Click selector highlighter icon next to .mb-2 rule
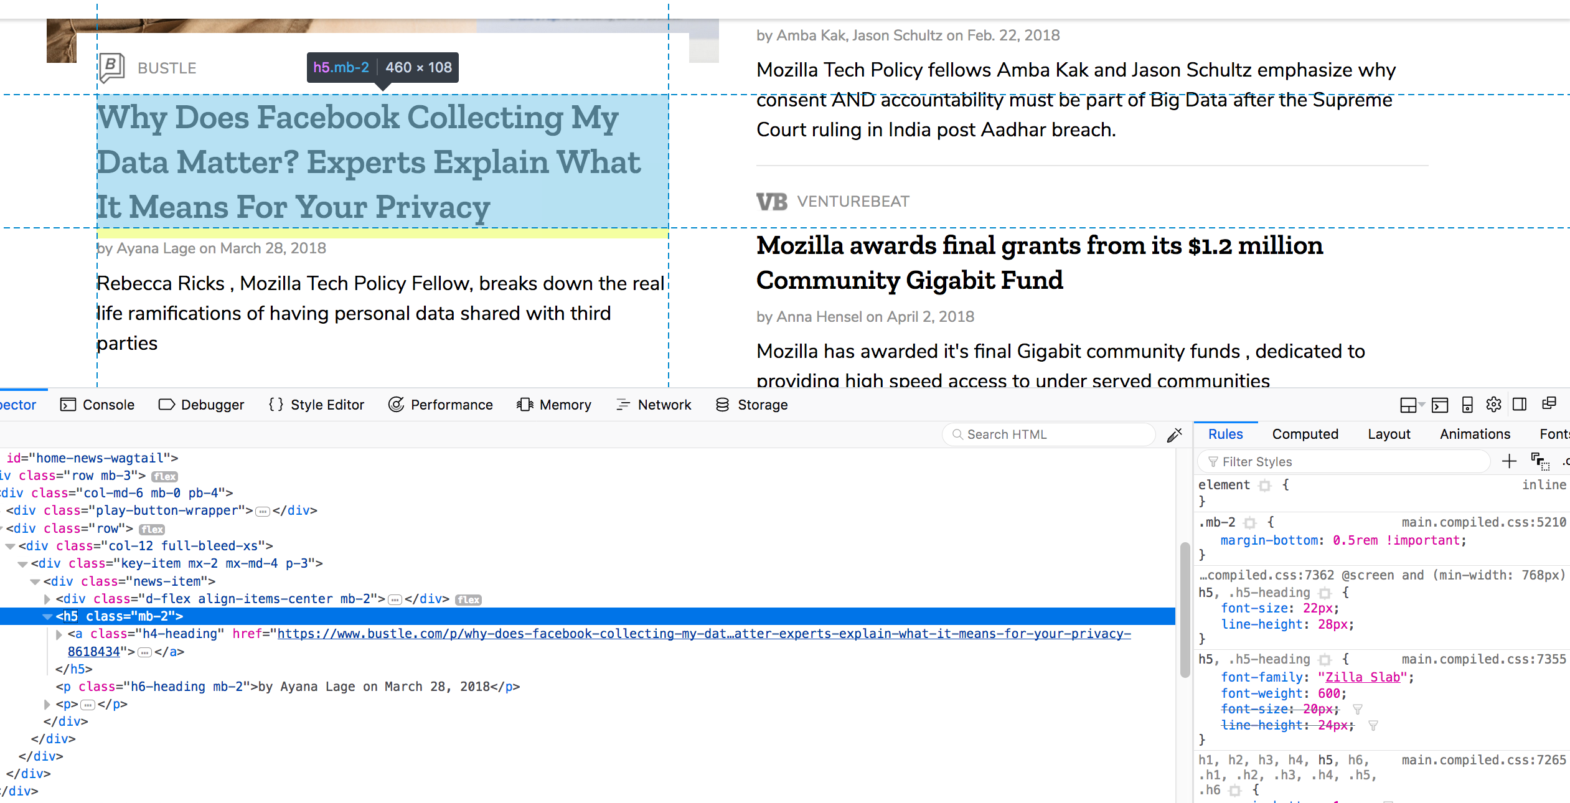1570x803 pixels. (1250, 523)
